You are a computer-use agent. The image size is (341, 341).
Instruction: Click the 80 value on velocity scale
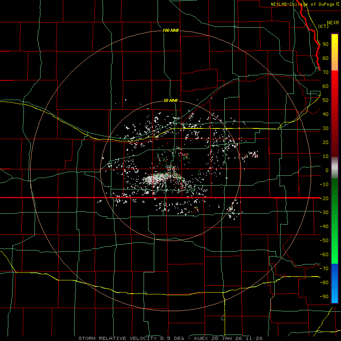coord(325,58)
